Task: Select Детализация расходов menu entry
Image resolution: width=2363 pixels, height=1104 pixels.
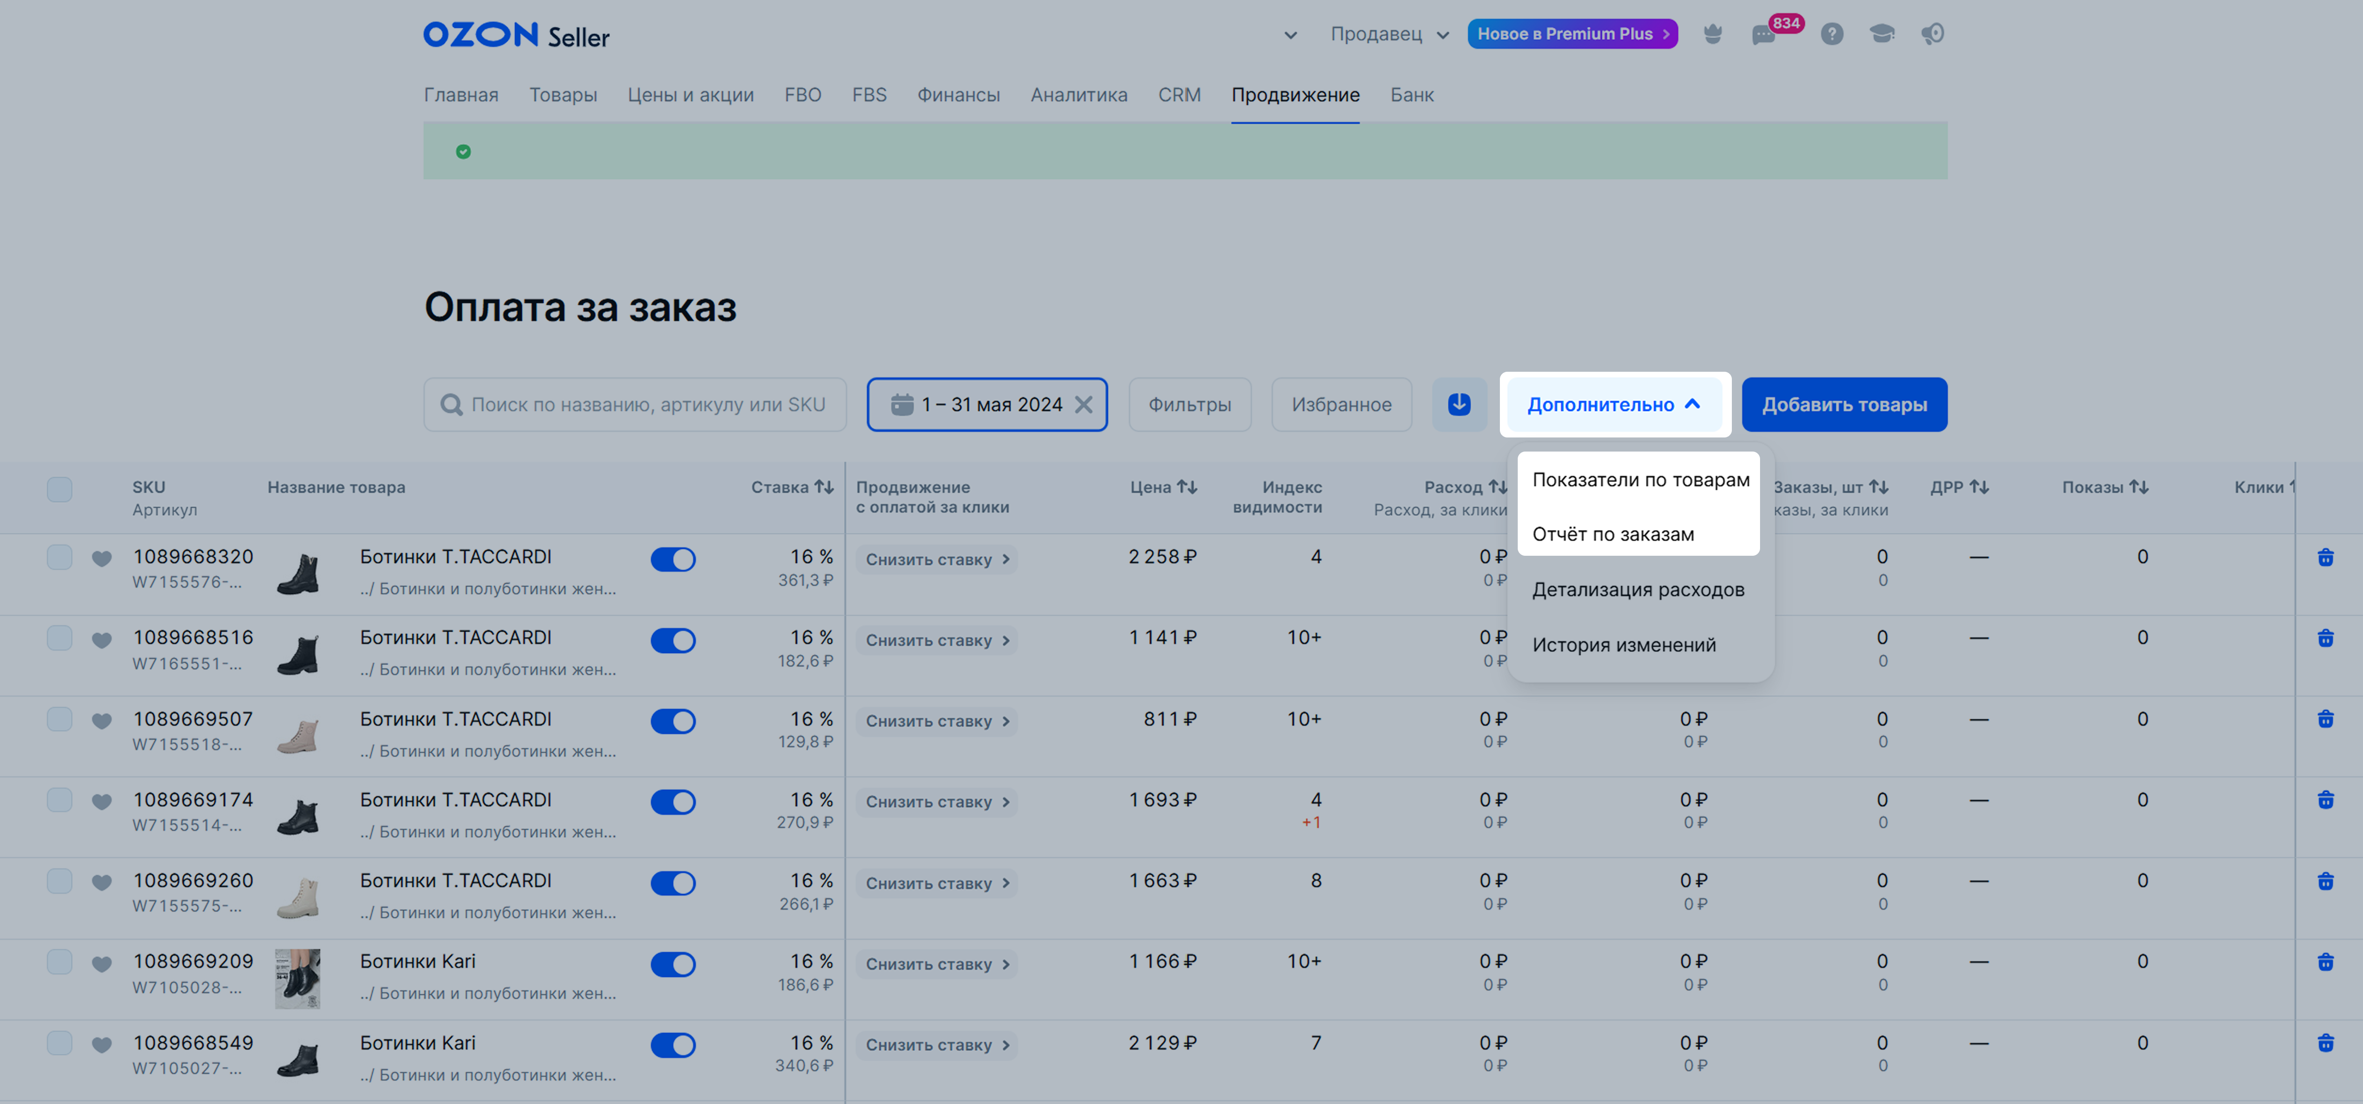Action: (x=1637, y=590)
